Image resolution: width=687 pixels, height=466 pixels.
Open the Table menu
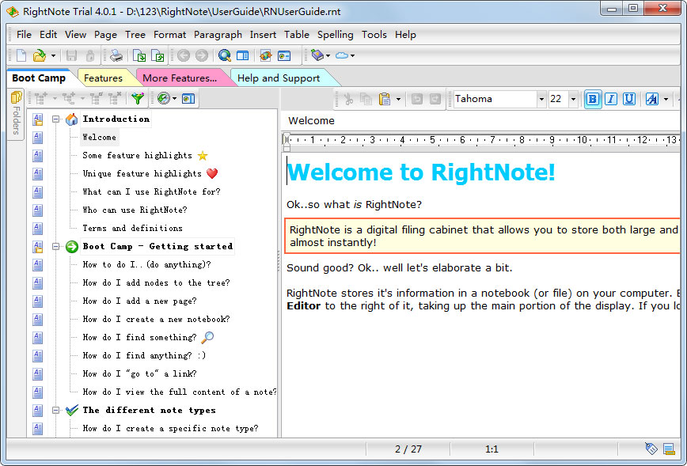(297, 35)
